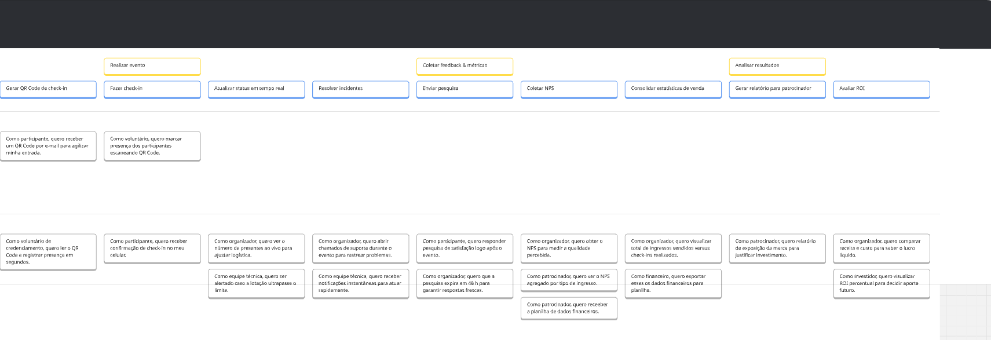Screen dimensions: 991x340
Task: Select the 'Gerar relatório para patrocinador' card
Action: [777, 89]
